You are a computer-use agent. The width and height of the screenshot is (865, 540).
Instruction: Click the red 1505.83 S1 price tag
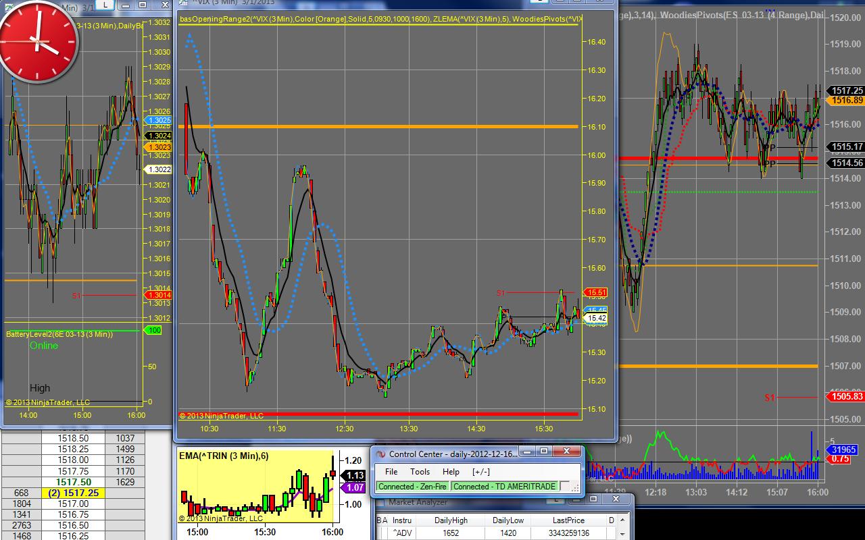click(x=847, y=397)
